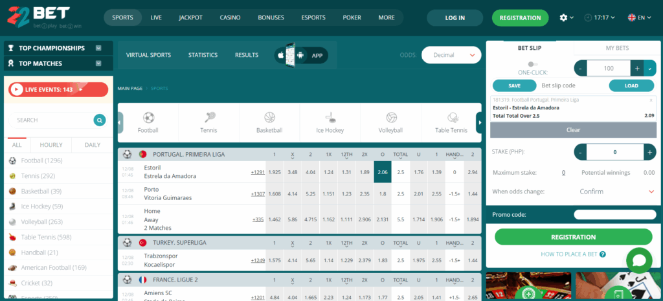This screenshot has height=301, width=663.
Task: Click the France flag in Ligue 2 header
Action: [x=142, y=280]
